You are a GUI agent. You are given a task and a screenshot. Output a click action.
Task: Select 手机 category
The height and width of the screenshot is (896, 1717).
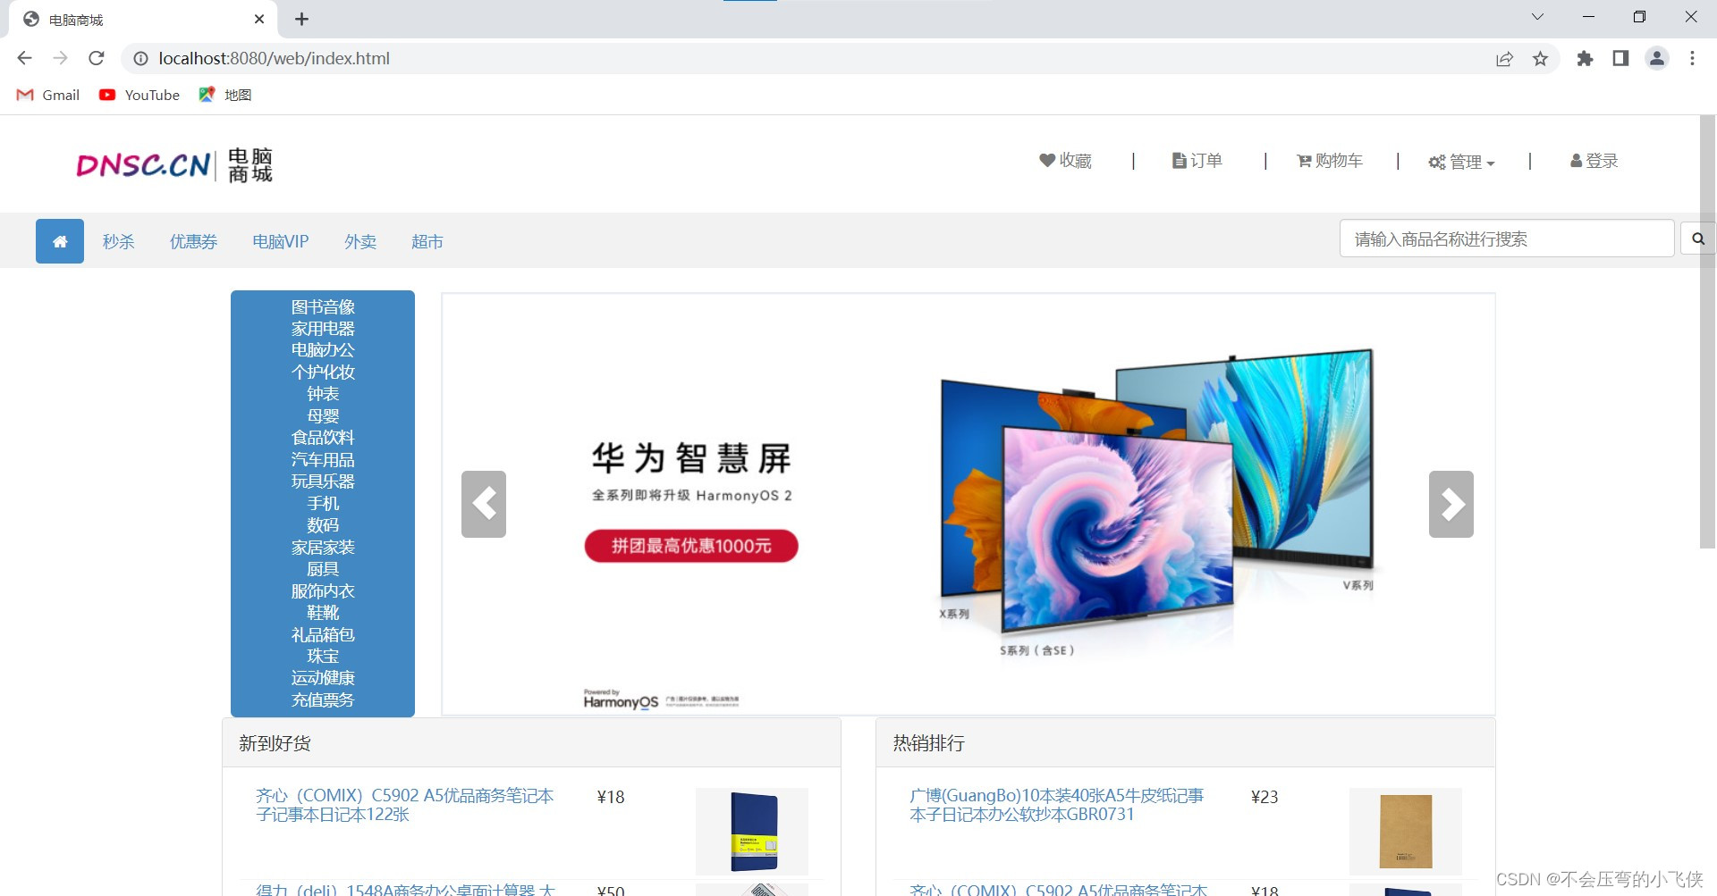tap(323, 504)
